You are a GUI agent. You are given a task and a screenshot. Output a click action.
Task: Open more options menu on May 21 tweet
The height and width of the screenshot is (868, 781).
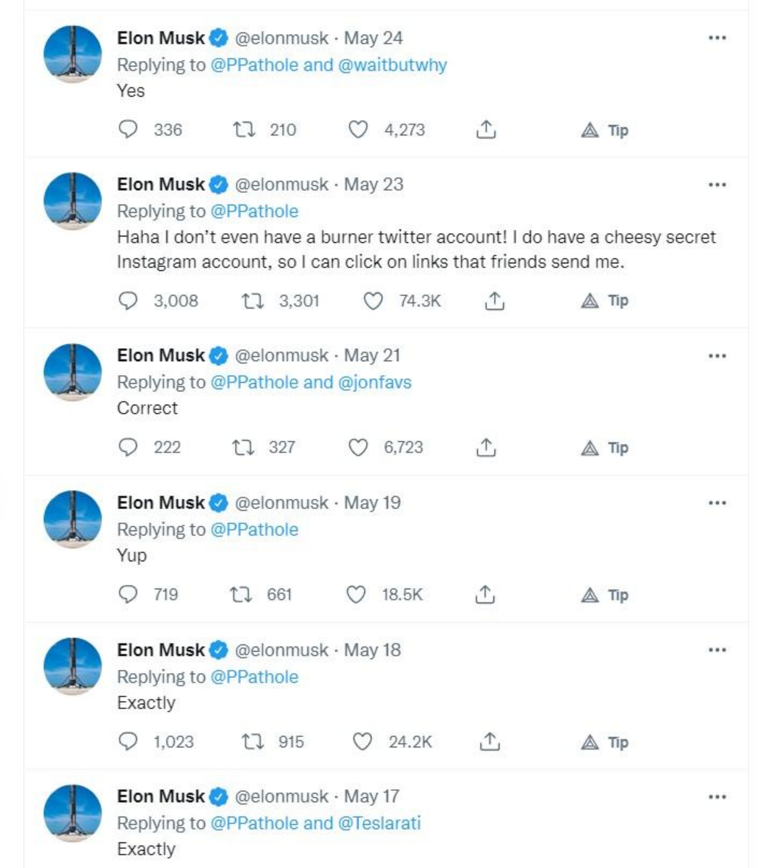coord(717,356)
